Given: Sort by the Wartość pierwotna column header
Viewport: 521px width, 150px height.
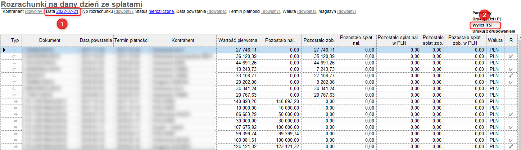Looking at the screenshot, I should click(x=237, y=40).
